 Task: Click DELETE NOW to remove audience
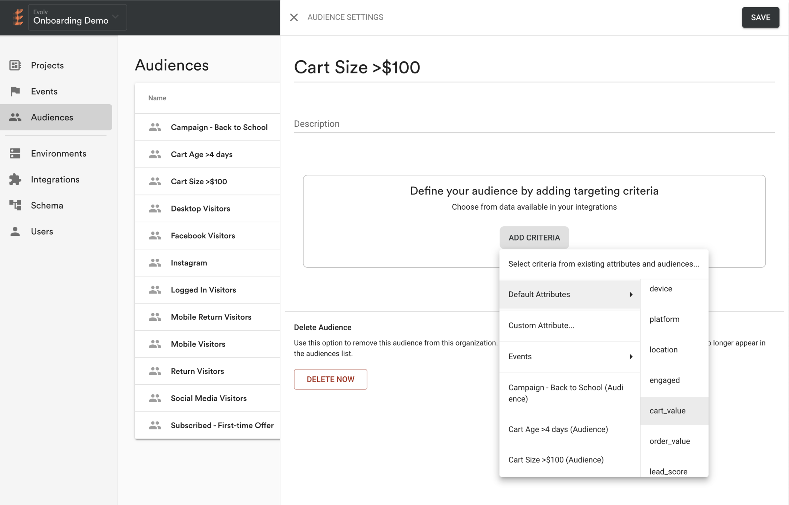coord(330,379)
